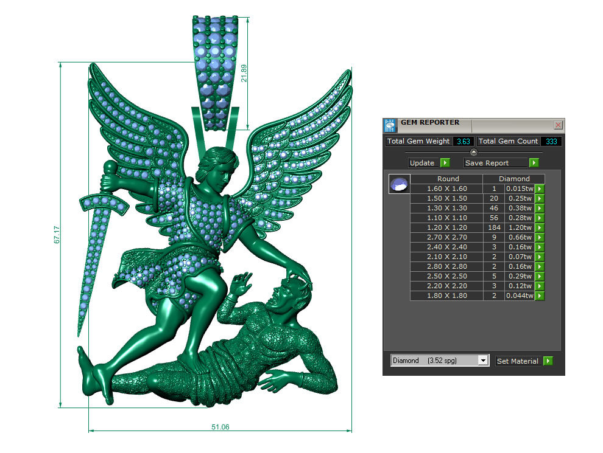
Task: Click the 0.38tw weight cell
Action: coord(520,208)
